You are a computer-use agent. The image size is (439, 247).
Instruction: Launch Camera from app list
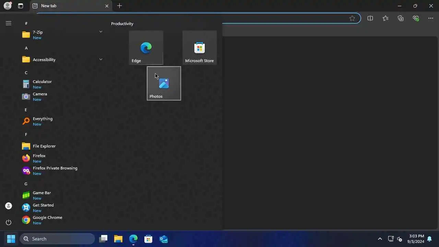pyautogui.click(x=62, y=97)
